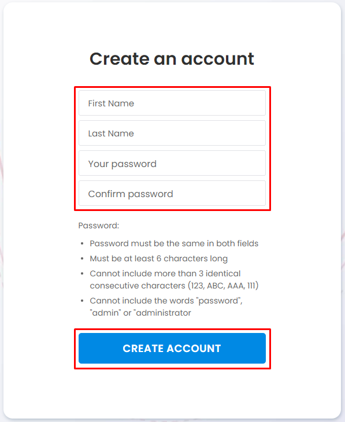Select the Last Name text box
The height and width of the screenshot is (422, 345).
click(172, 133)
